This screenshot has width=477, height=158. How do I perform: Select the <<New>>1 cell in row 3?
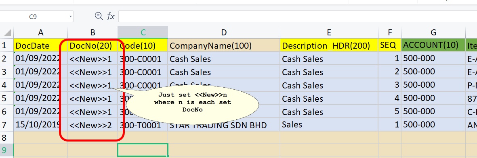pyautogui.click(x=92, y=72)
